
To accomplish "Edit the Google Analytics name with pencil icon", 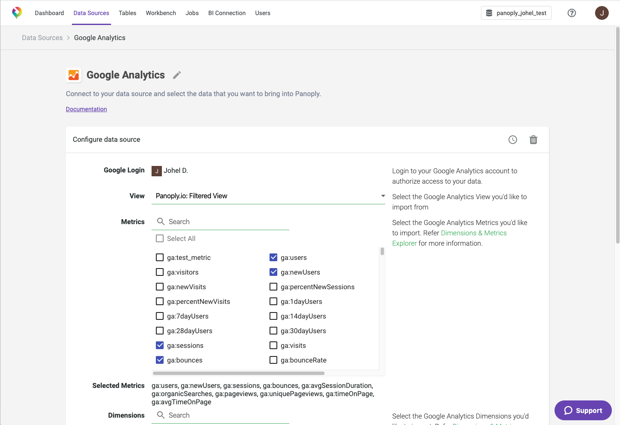I will pyautogui.click(x=177, y=75).
